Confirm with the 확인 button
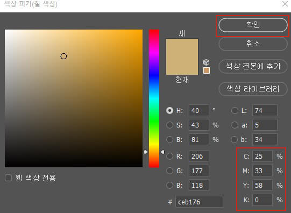The width and height of the screenshot is (291, 213). (x=253, y=25)
